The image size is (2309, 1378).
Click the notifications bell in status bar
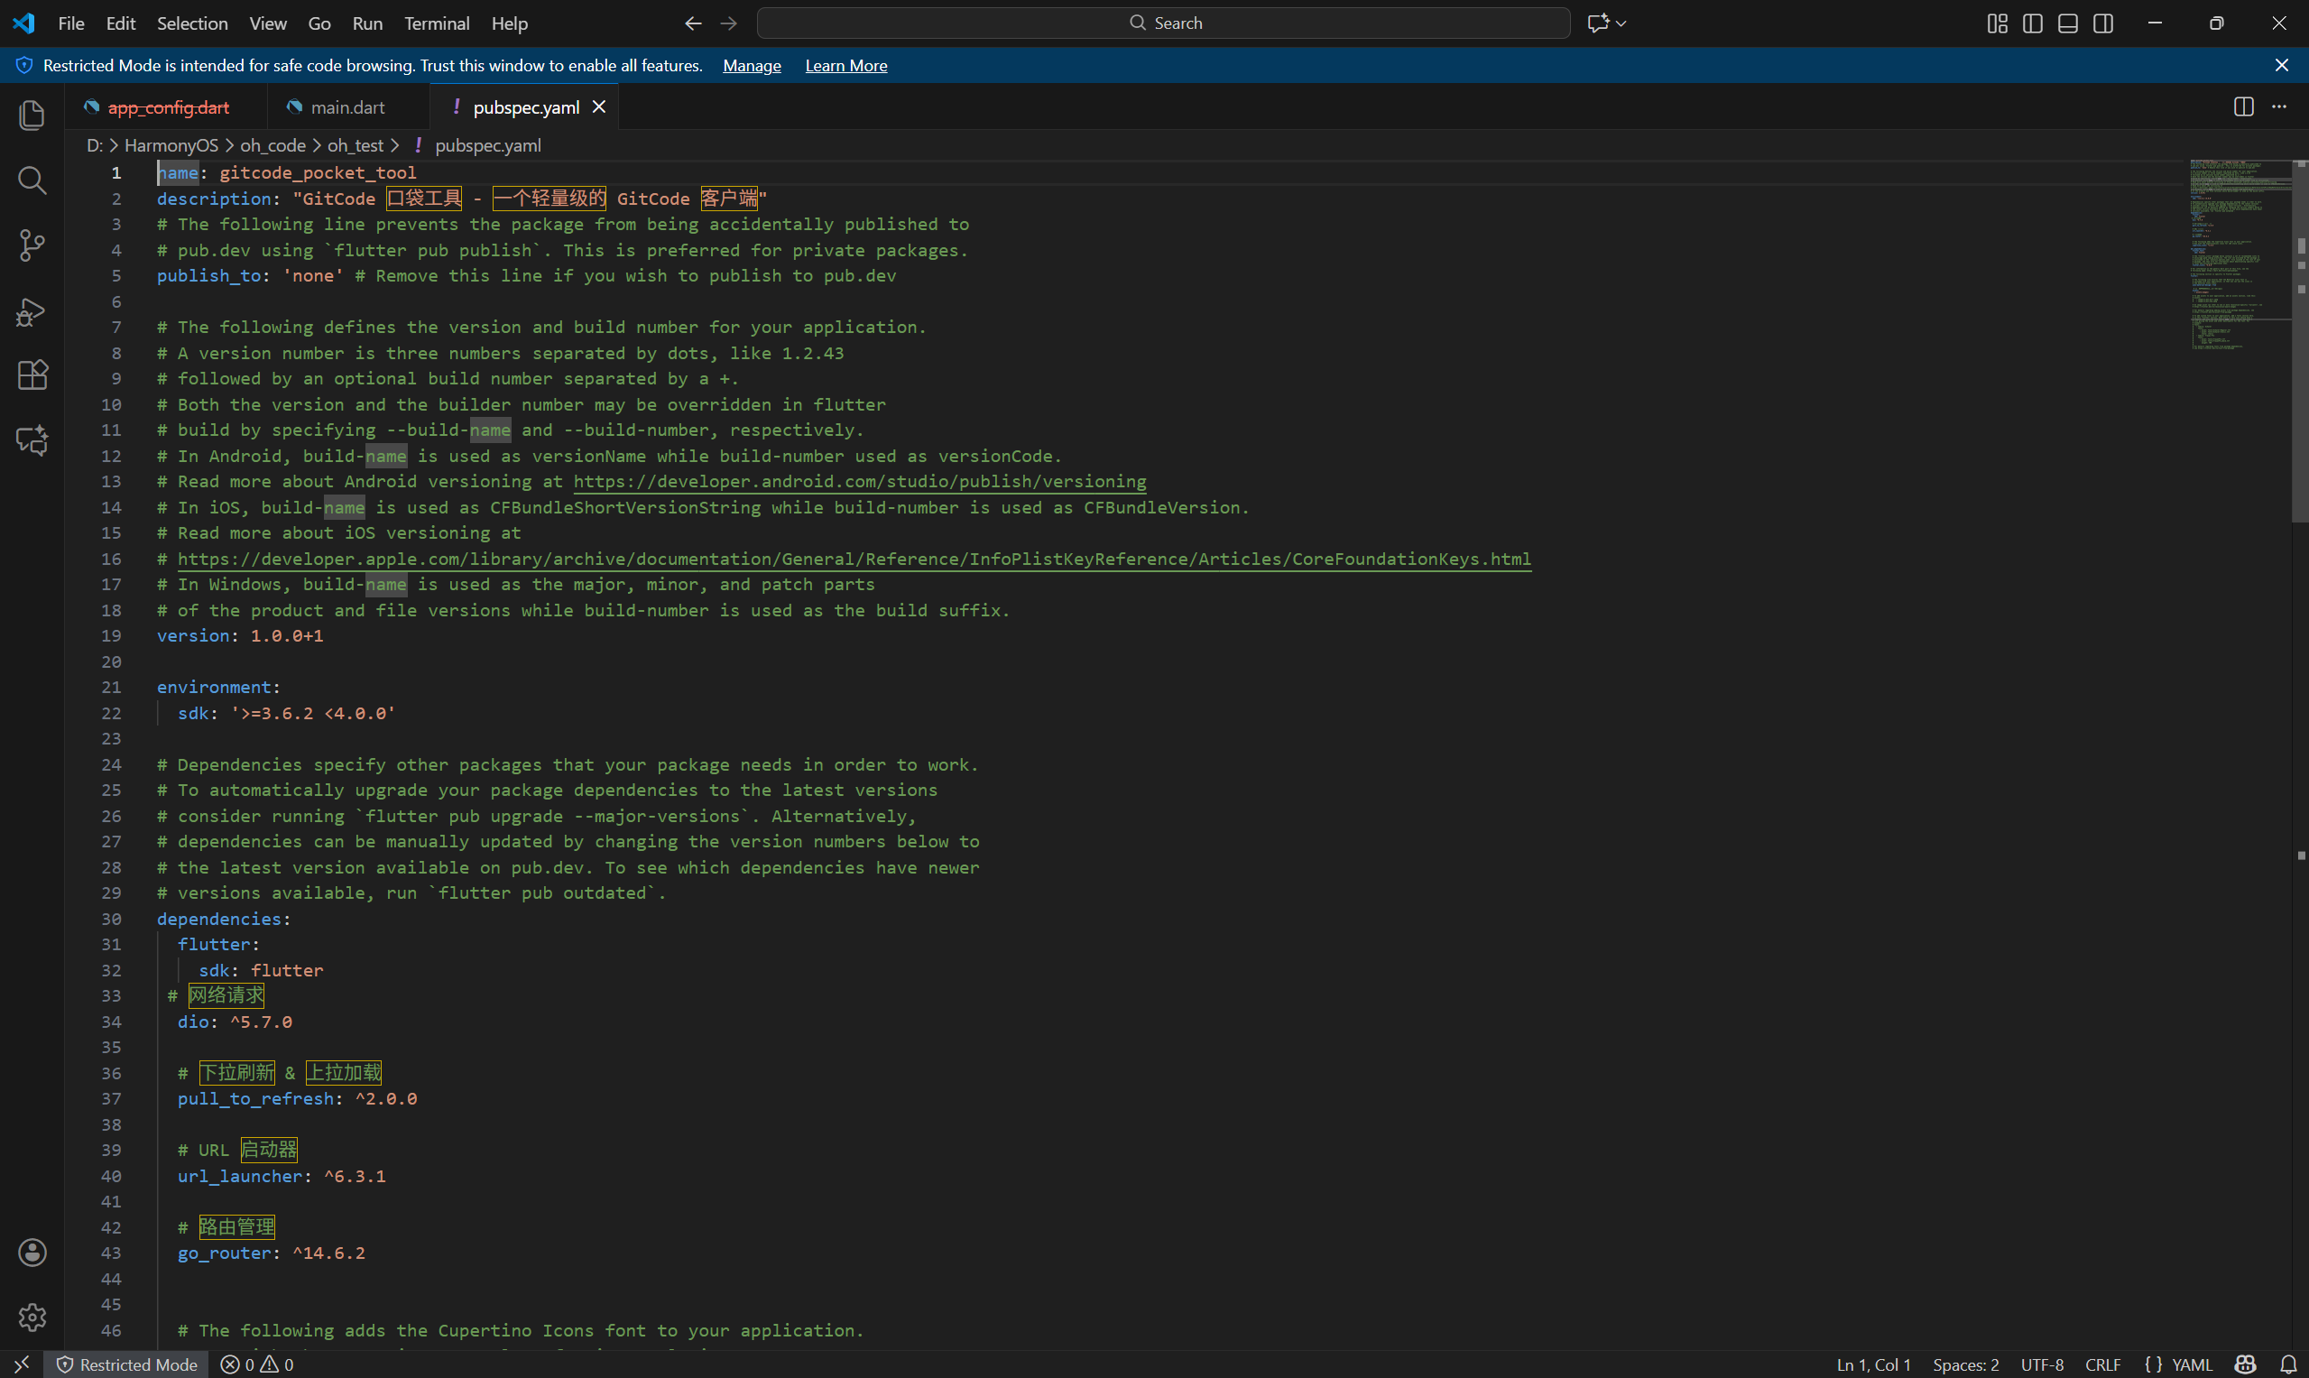(2287, 1364)
